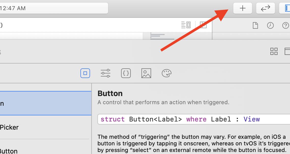Add a new editor pane
The width and height of the screenshot is (290, 154).
coord(203,25)
